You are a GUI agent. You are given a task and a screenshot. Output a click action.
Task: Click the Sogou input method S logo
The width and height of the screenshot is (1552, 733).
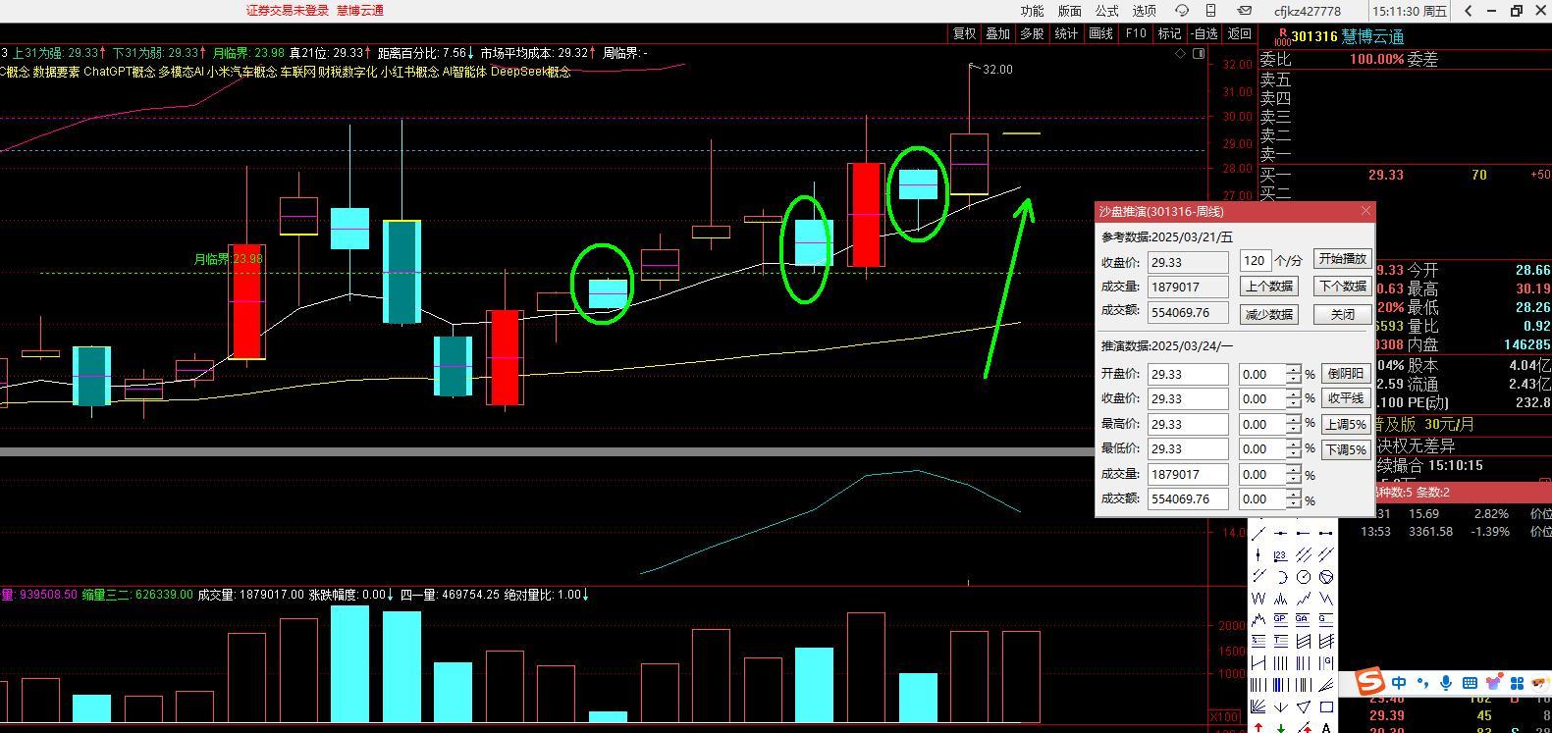1370,682
